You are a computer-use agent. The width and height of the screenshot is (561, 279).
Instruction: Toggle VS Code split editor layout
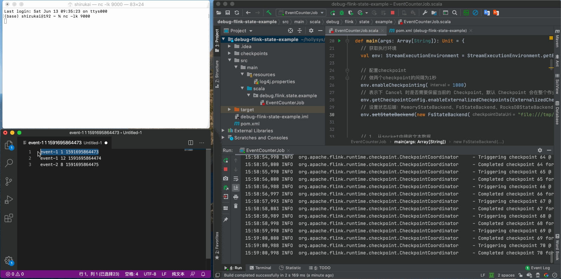coord(191,142)
